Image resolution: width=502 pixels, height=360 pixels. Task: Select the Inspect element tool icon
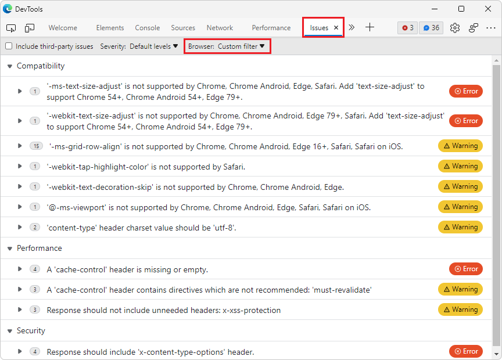pyautogui.click(x=10, y=27)
